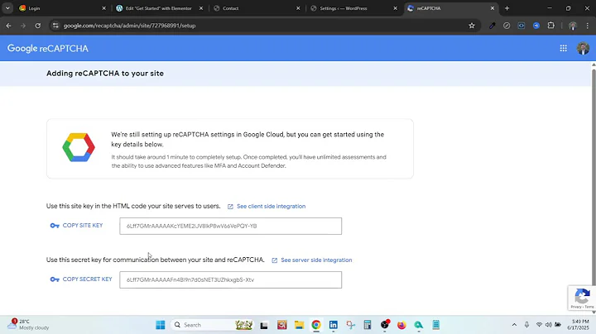Screen dimensions: 596x334
Task: Open File Explorer from the taskbar
Action: coord(299,325)
